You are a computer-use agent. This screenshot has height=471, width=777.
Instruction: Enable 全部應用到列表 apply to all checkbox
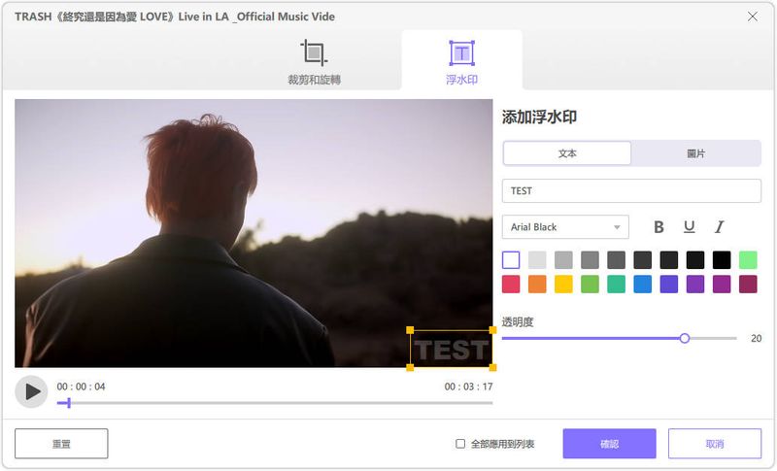pos(460,444)
